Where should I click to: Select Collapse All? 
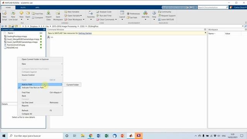(40, 114)
